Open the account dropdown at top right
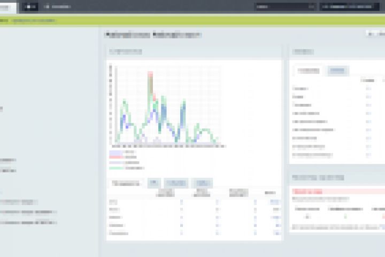385x257 pixels. pyautogui.click(x=349, y=6)
